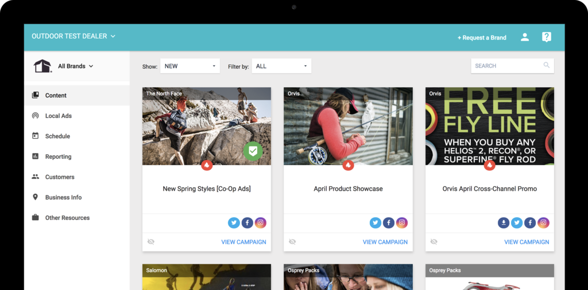588x290 pixels.
Task: Click the flame hot badge on Orvis Free Fly Line card
Action: 489,165
